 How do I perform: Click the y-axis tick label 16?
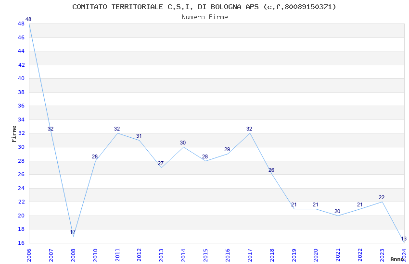point(21,243)
